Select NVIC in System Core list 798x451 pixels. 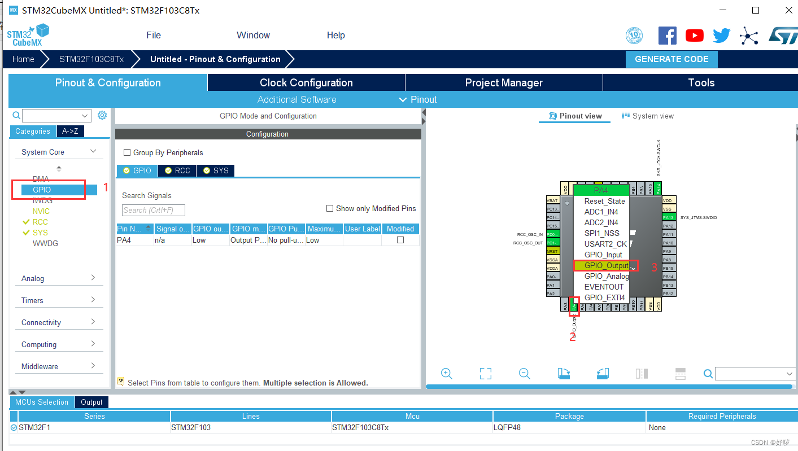41,211
